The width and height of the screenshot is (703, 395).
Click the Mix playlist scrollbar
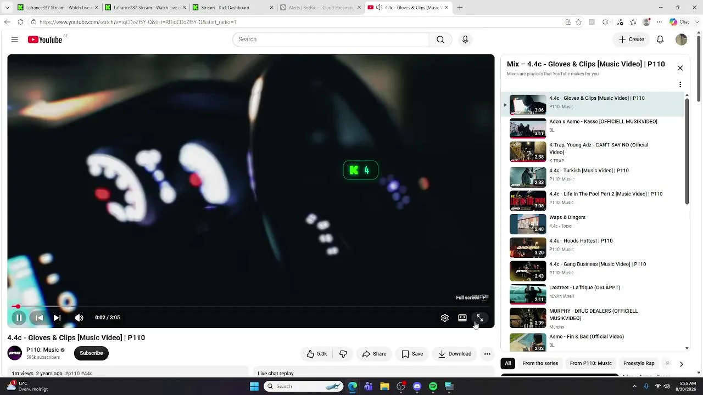click(687, 151)
